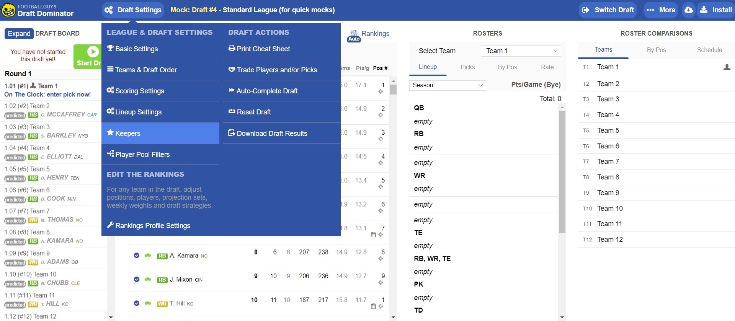Switch to the By Pos roster comparison tab
The height and width of the screenshot is (321, 735).
pos(656,50)
